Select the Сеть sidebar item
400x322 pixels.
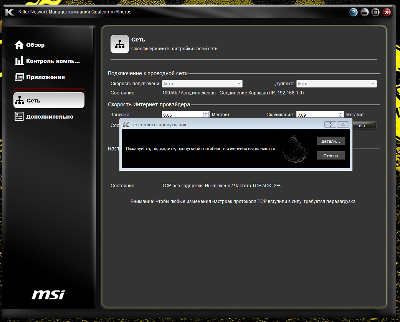(49, 100)
